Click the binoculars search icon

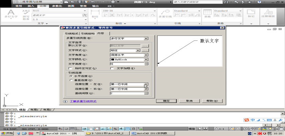click(x=226, y=2)
